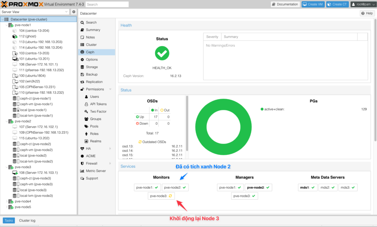Collapse the pve-node2 tree node
Screen dimensions: 377x227
(7, 121)
